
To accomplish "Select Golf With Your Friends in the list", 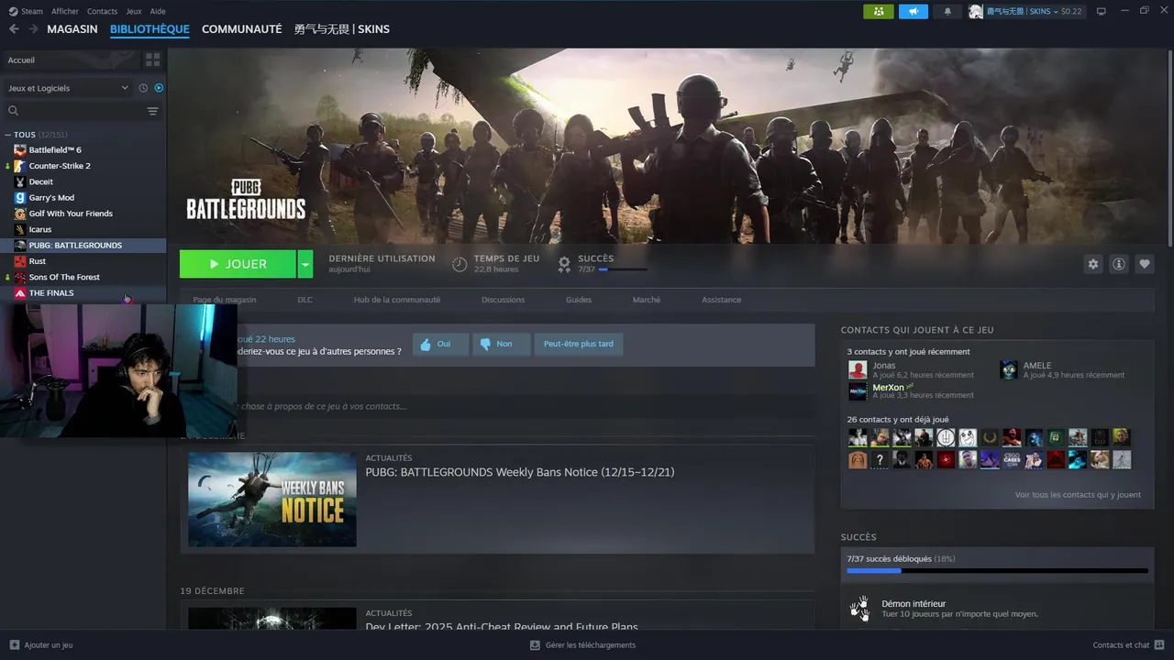I will 83,214.
